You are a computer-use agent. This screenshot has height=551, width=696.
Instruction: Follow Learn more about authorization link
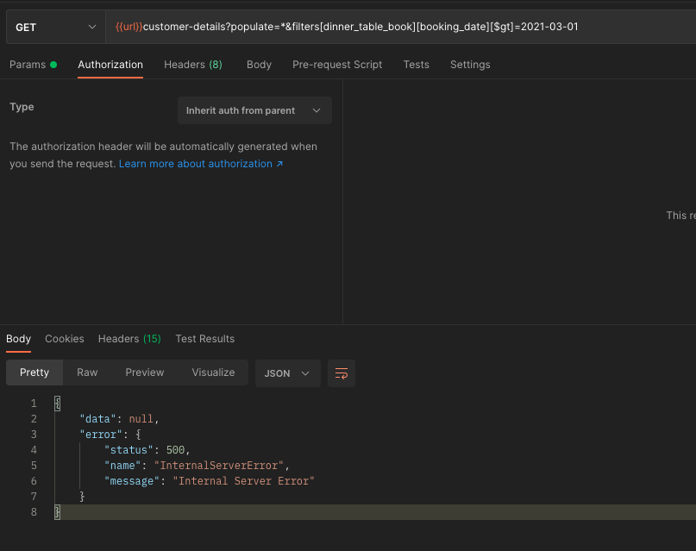[201, 164]
